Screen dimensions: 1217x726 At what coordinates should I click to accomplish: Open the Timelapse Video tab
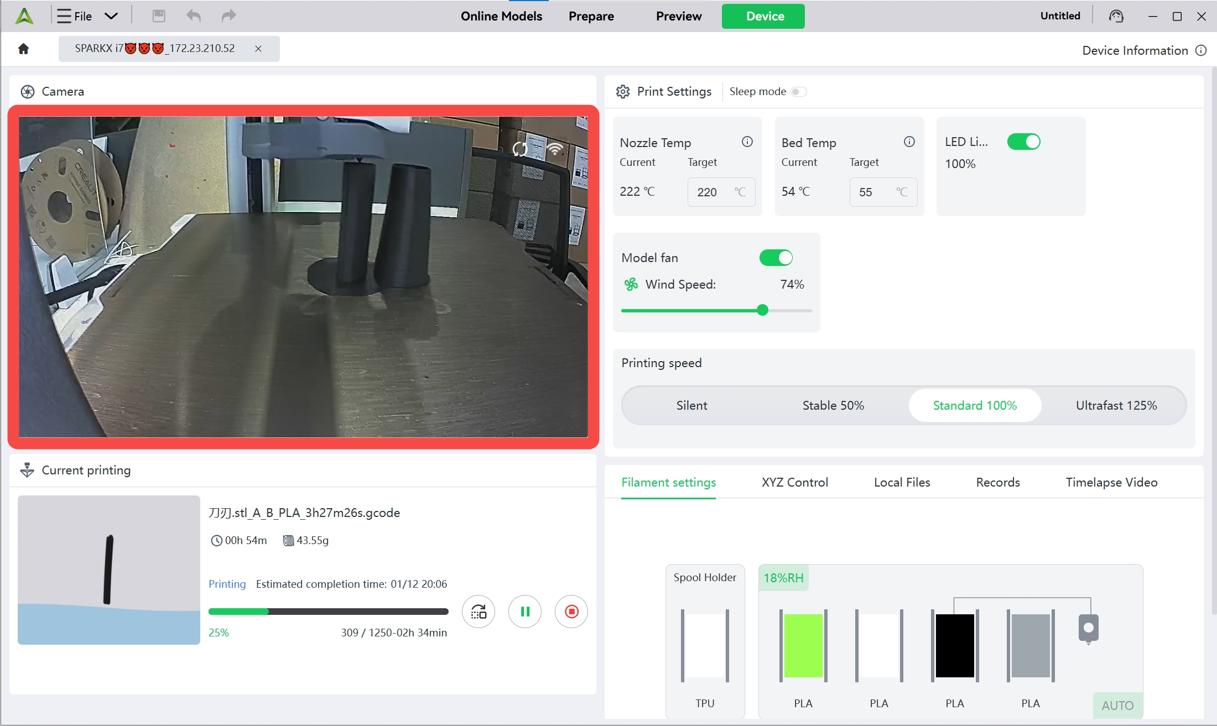tap(1111, 482)
